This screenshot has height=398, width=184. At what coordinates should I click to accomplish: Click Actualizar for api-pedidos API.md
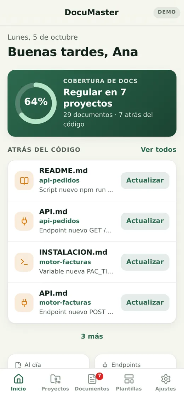145,221
